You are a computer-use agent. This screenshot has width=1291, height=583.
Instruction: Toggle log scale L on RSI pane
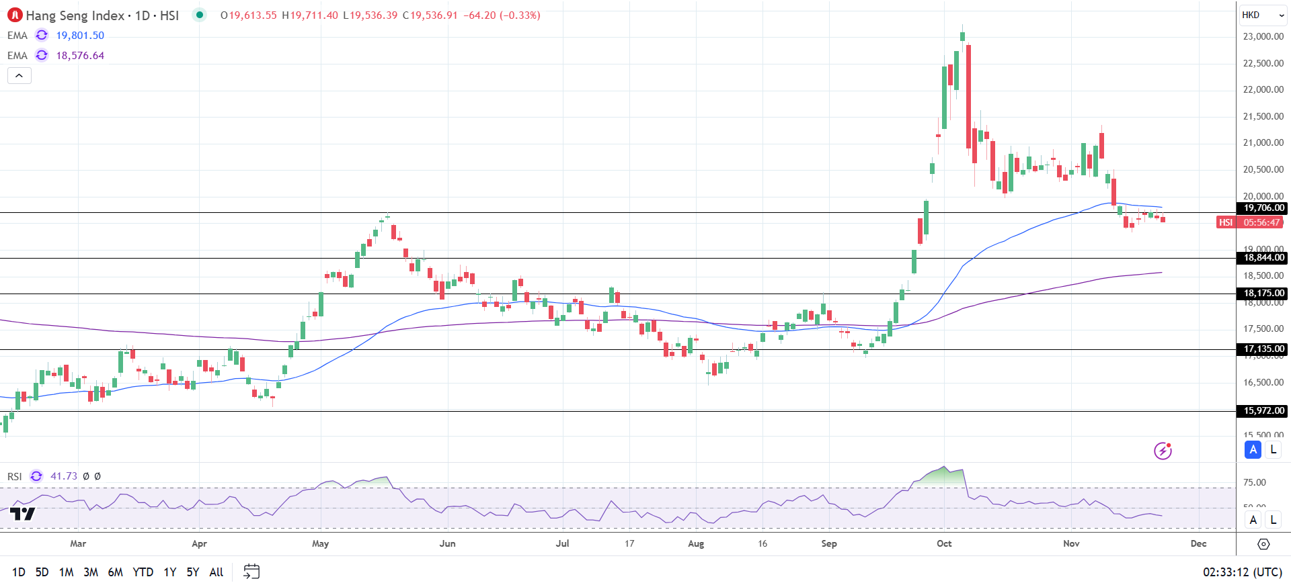click(x=1273, y=520)
